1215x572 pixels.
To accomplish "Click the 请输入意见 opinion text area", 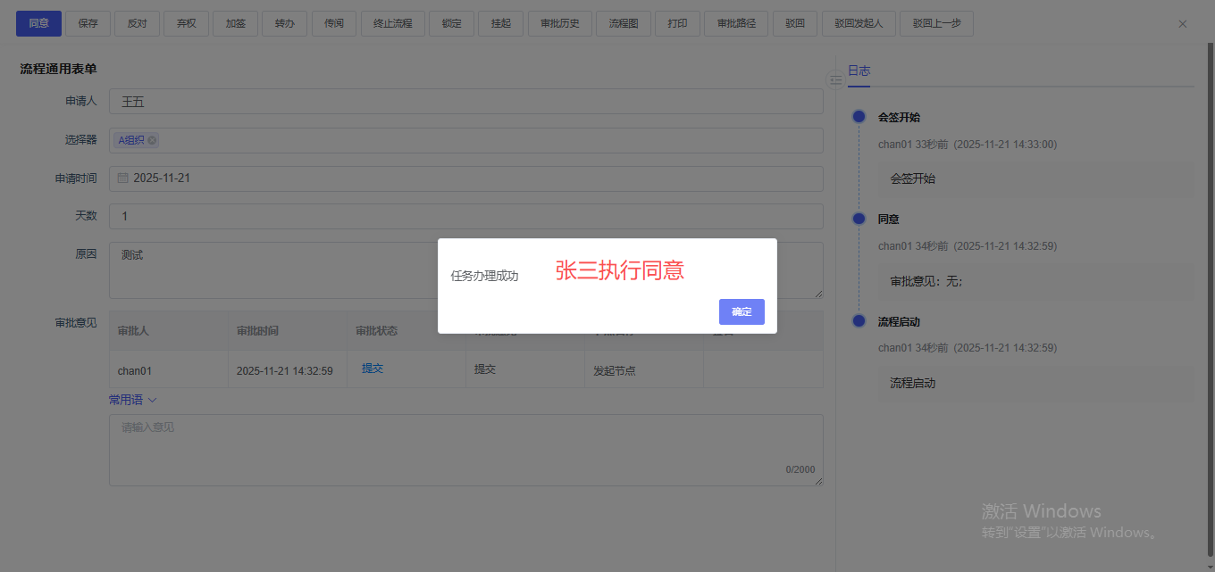I will (465, 449).
